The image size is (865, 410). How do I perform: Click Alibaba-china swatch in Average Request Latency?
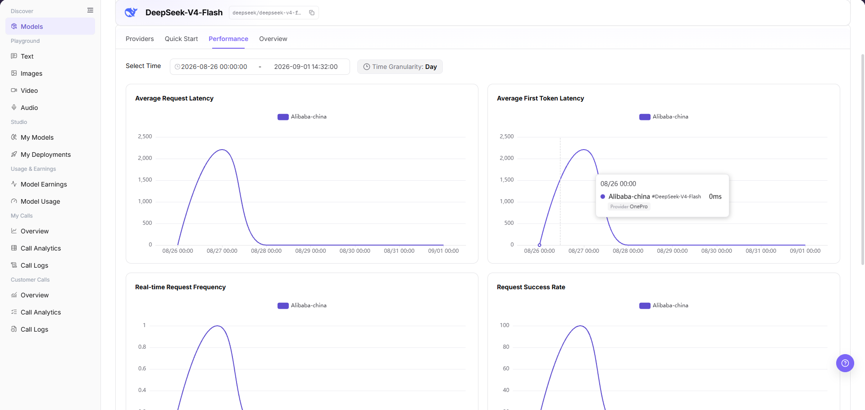click(283, 117)
